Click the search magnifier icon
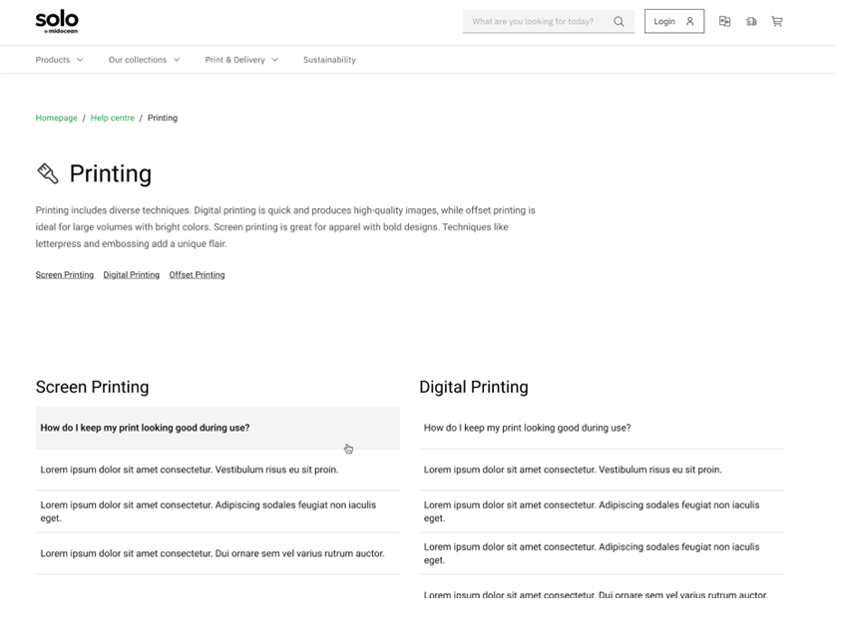 click(x=619, y=22)
